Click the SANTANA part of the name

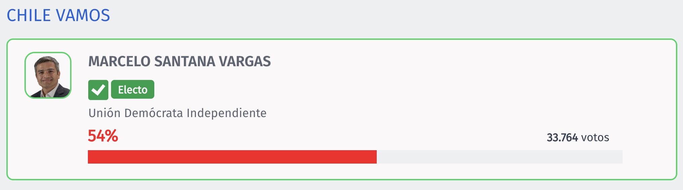(x=185, y=62)
